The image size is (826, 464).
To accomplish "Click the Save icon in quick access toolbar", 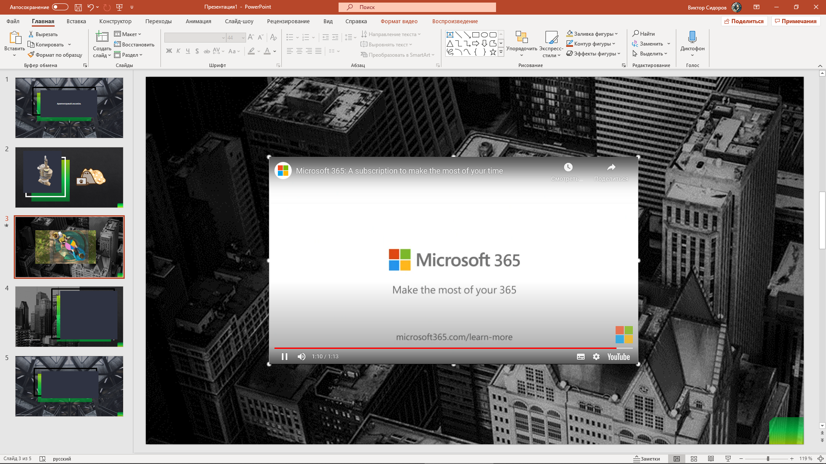I will [x=78, y=7].
